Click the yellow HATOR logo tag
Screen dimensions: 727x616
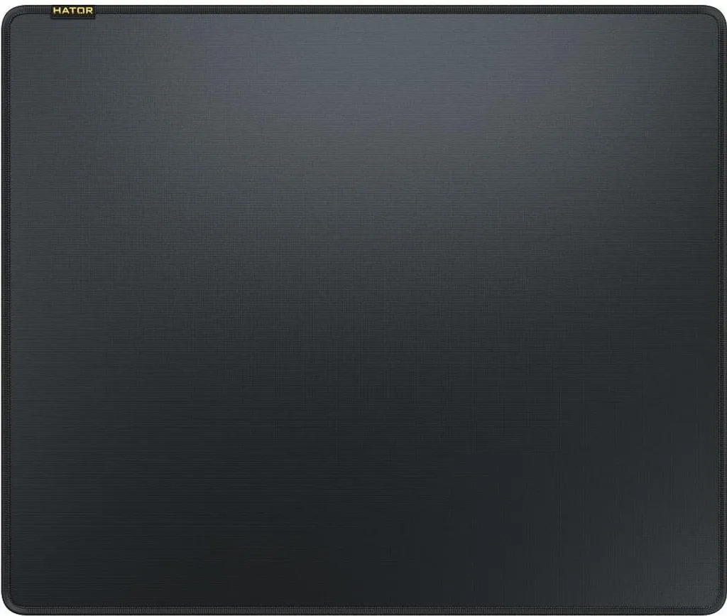tap(73, 11)
